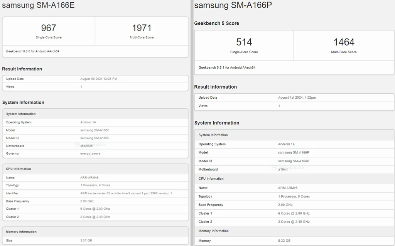
Task: Click the "August 1st 2024, 4:22pm" upload date
Action: (297, 98)
